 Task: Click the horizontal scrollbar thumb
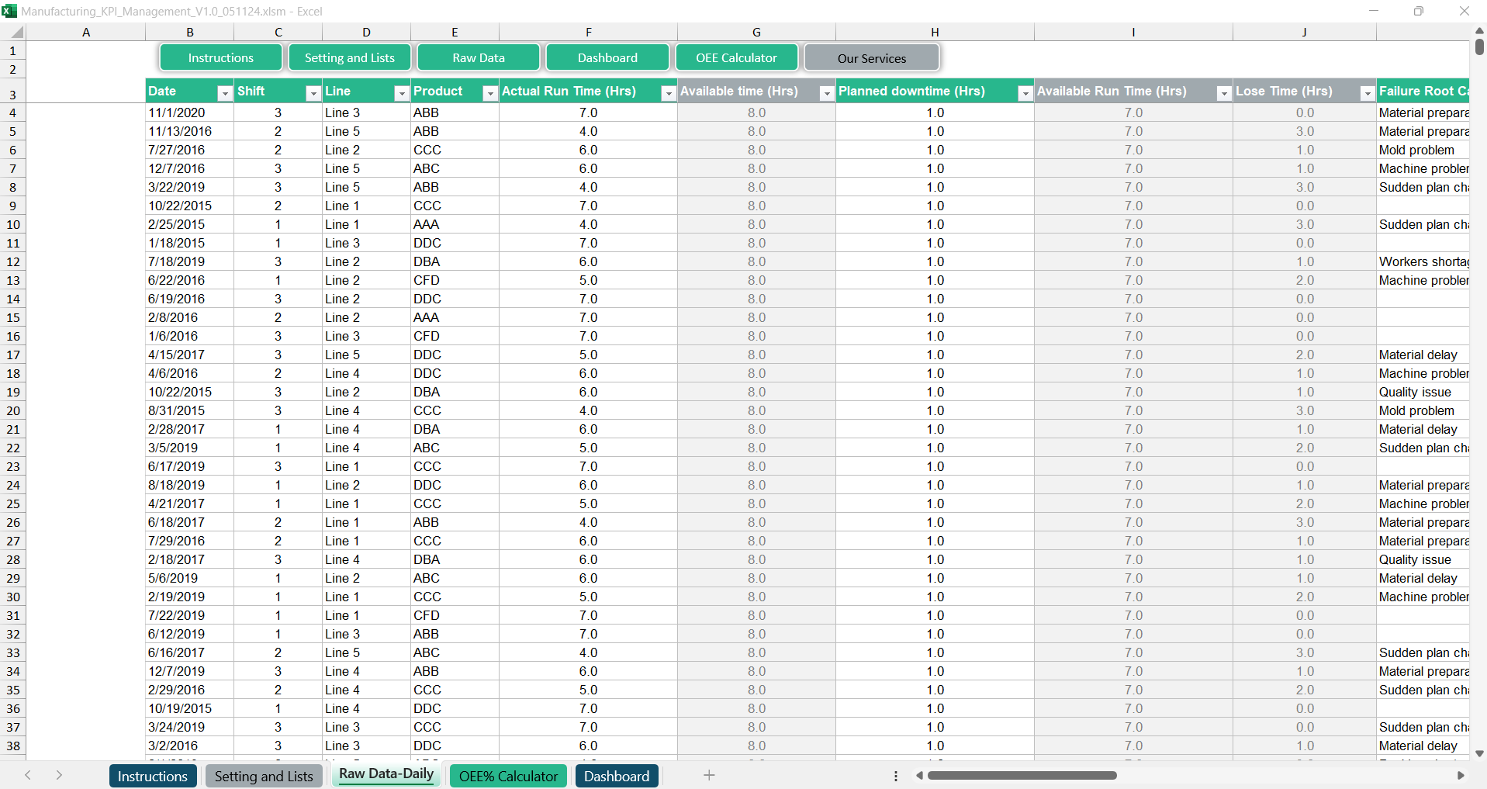point(1022,775)
